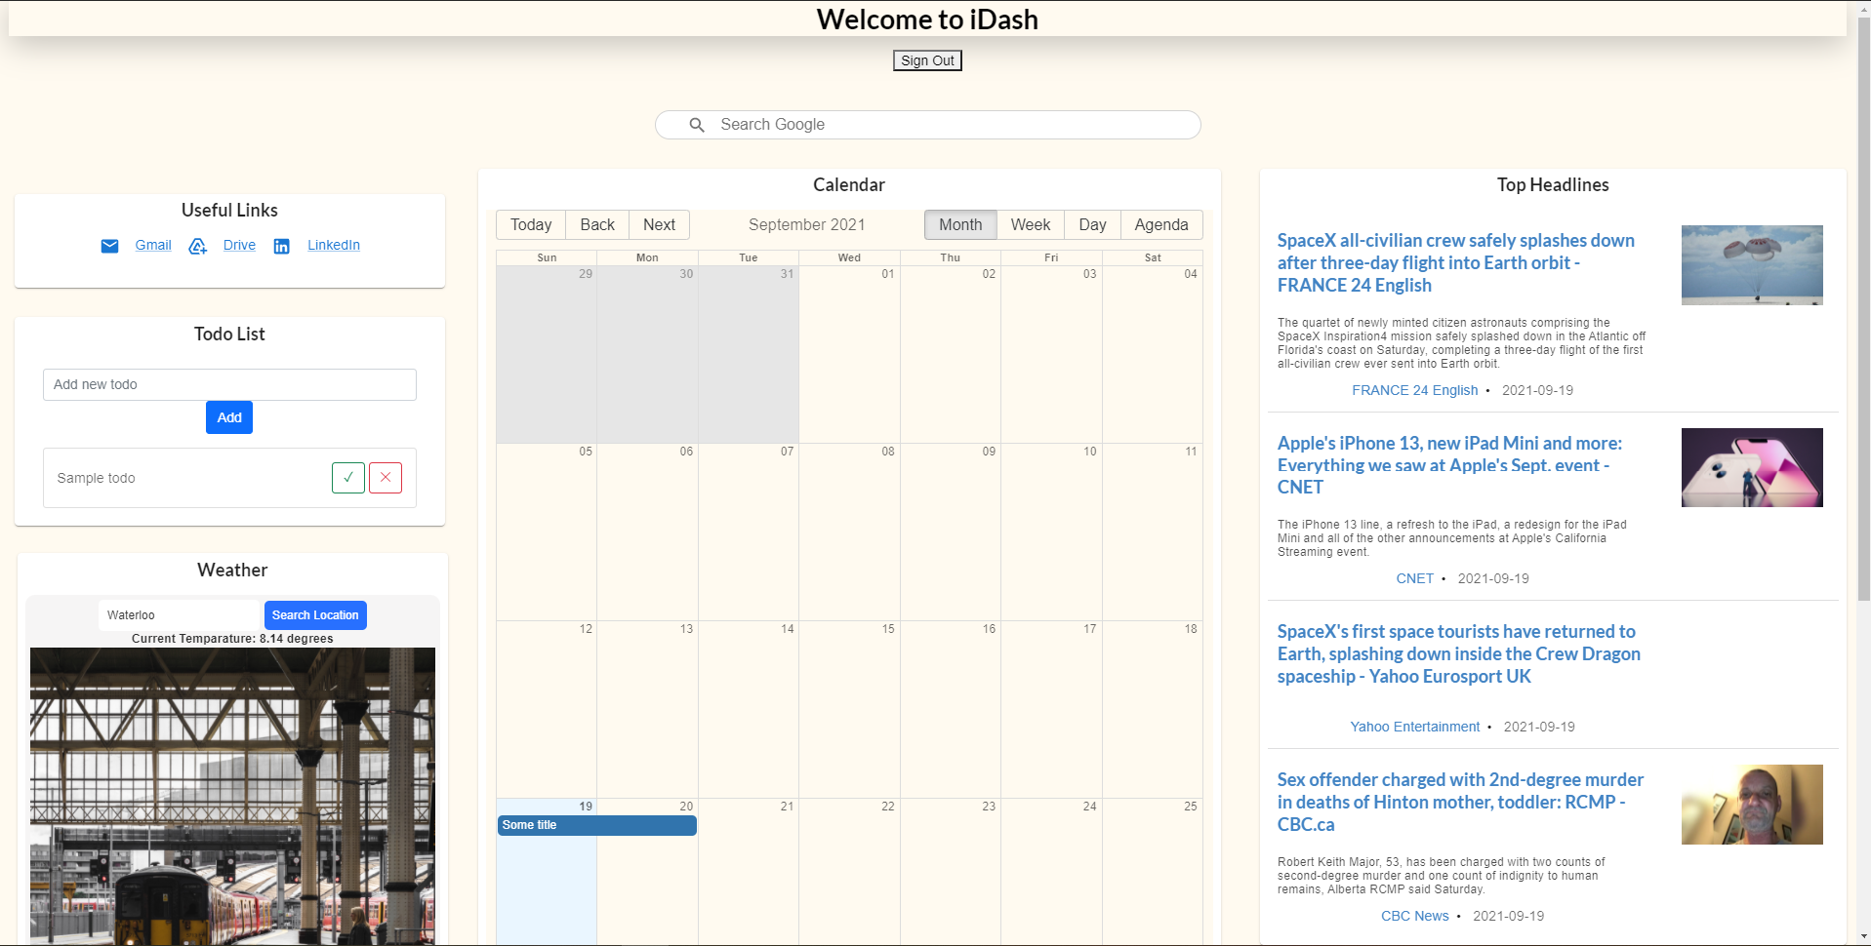Select date 08 in the calendar
This screenshot has height=946, width=1871.
(x=888, y=452)
